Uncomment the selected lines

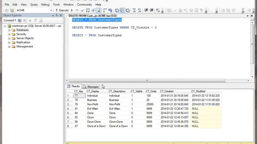[x=139, y=10]
